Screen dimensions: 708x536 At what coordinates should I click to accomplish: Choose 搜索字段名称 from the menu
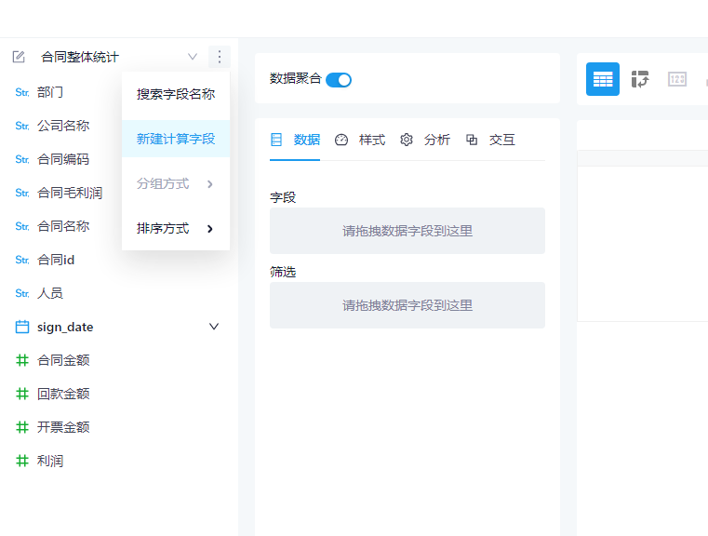(x=176, y=94)
